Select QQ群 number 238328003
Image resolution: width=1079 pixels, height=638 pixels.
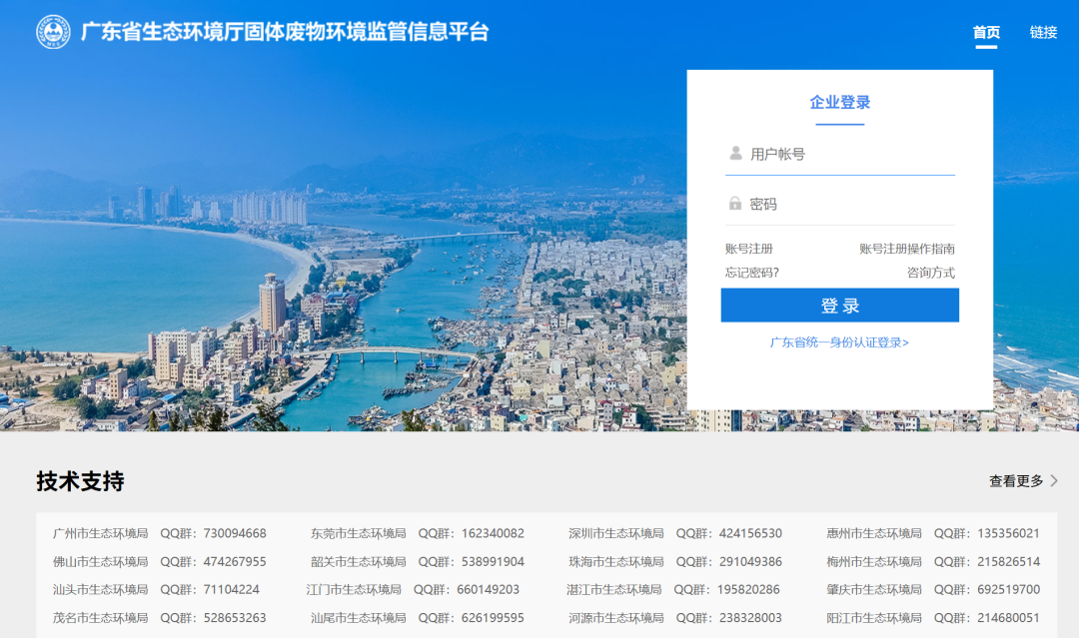click(750, 618)
